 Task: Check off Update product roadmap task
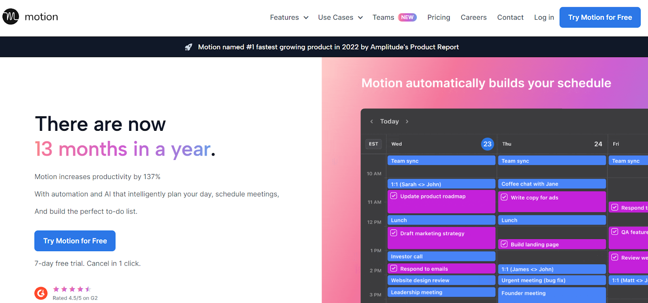pos(394,196)
